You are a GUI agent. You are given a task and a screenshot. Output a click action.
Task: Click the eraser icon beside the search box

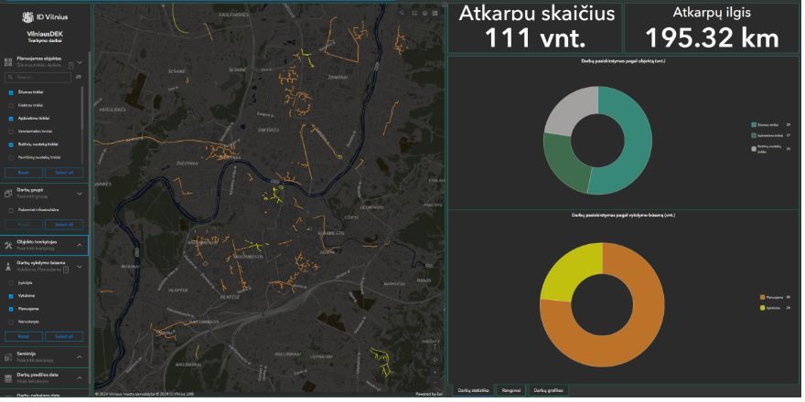[79, 78]
